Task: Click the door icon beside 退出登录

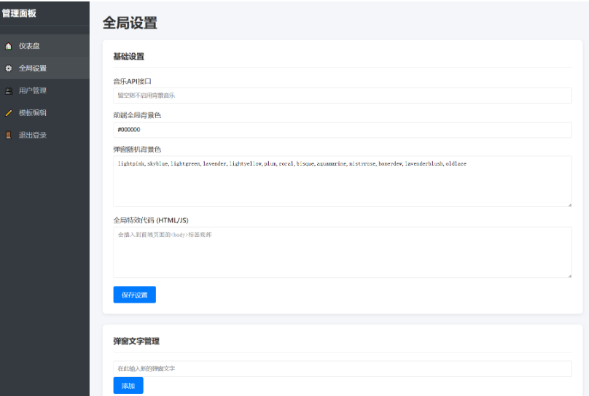Action: pos(8,135)
